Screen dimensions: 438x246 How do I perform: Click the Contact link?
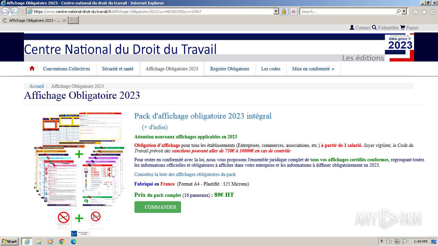[363, 28]
